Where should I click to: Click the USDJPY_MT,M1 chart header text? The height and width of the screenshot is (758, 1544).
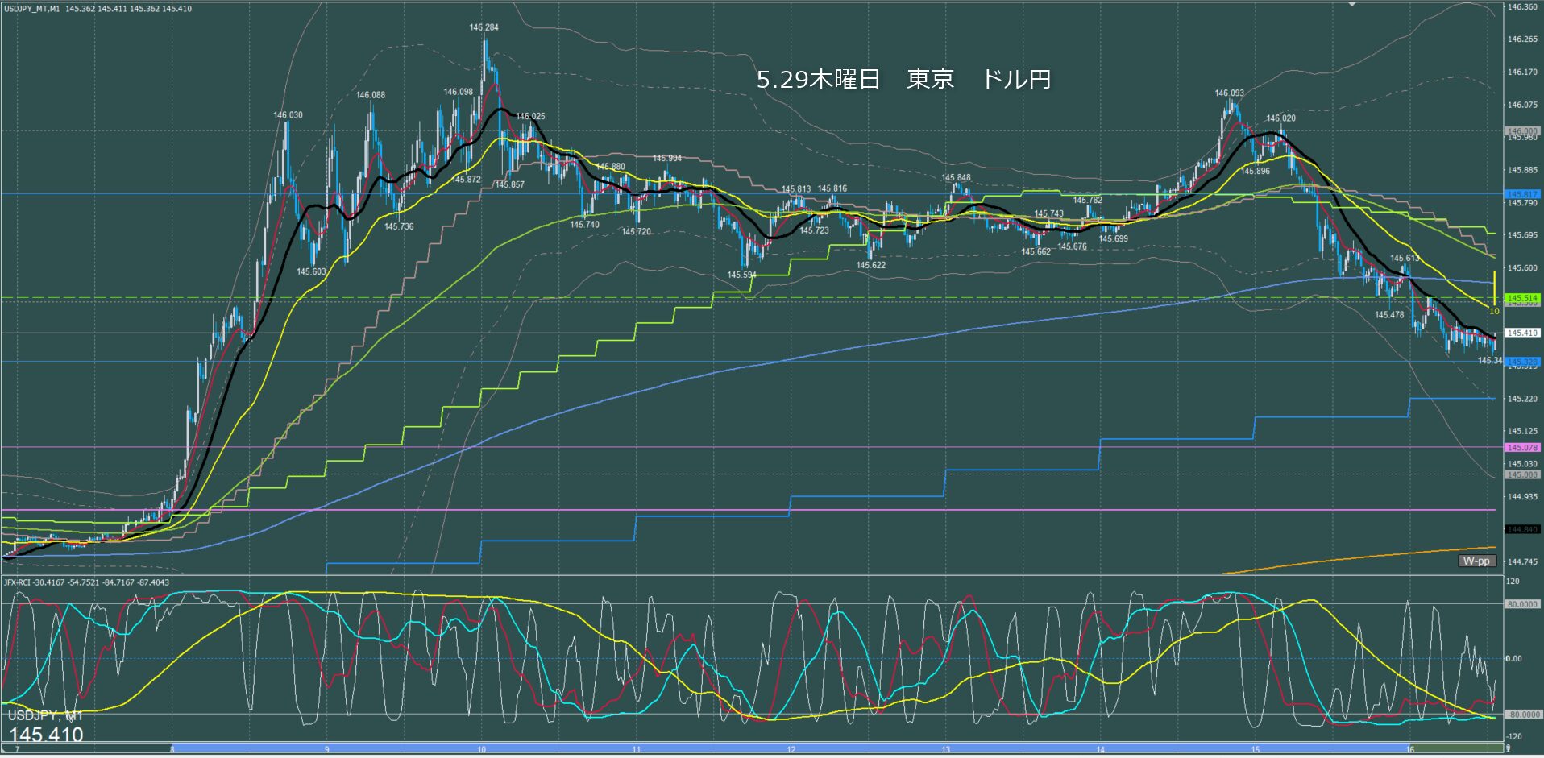click(x=31, y=8)
